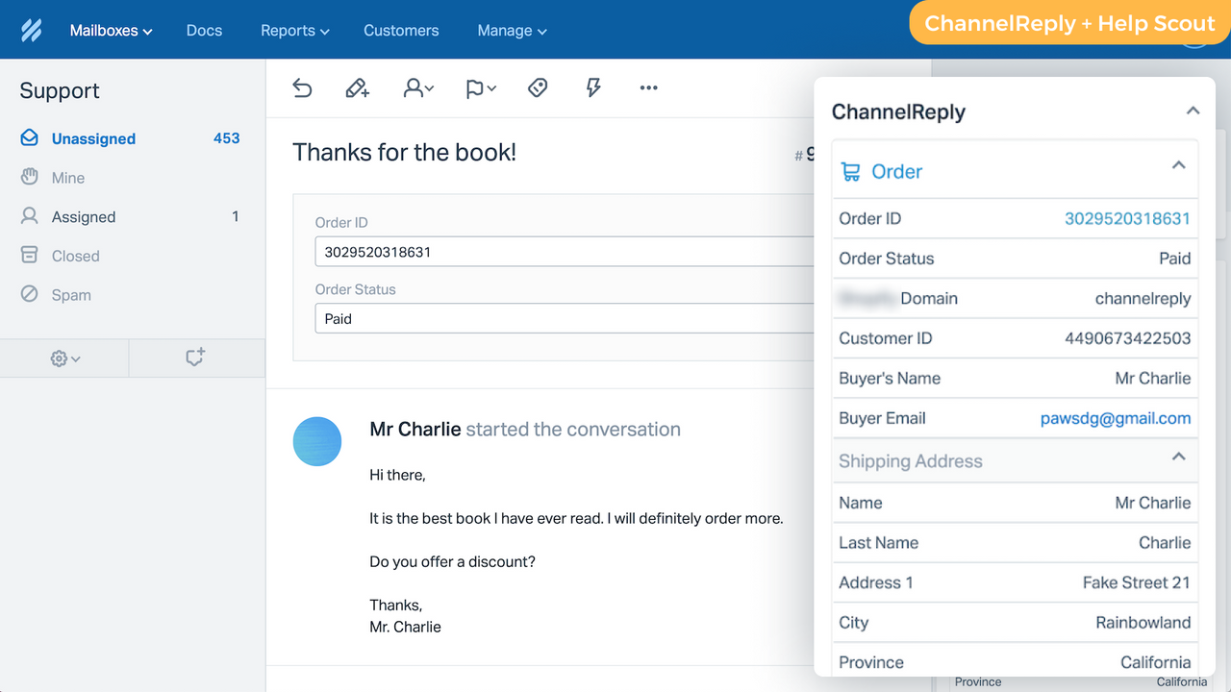Image resolution: width=1231 pixels, height=692 pixels.
Task: Toggle the Order section closed
Action: tap(1179, 165)
